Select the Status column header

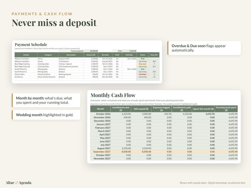(143, 55)
